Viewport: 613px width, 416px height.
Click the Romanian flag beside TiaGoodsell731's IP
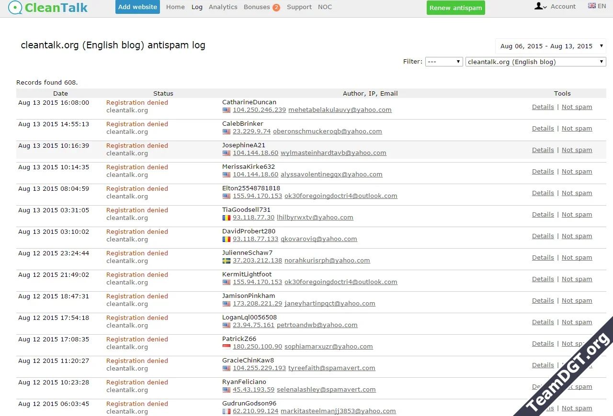click(x=227, y=218)
